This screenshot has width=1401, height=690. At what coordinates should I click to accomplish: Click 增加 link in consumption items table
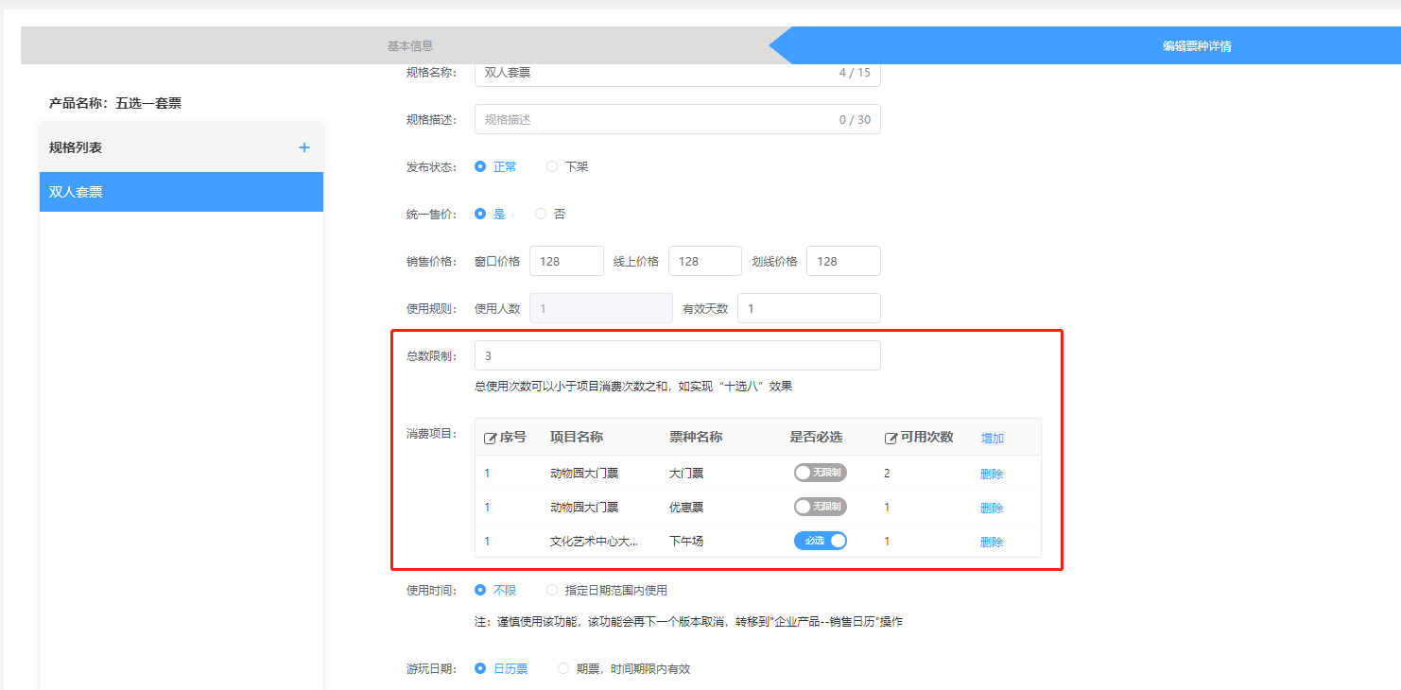point(992,439)
